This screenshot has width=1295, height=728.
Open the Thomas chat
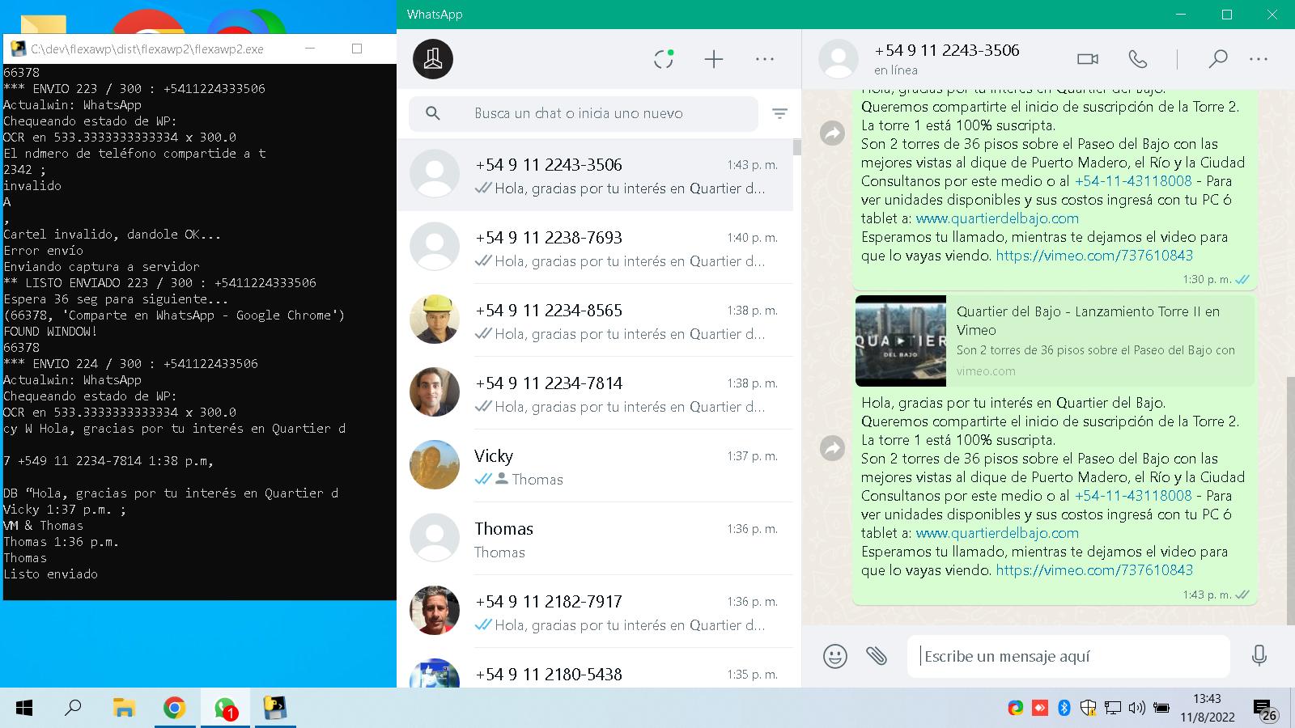point(595,539)
